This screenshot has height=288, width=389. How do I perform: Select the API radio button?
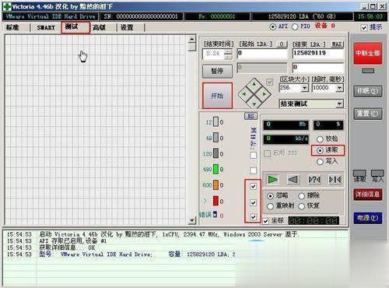tap(272, 26)
